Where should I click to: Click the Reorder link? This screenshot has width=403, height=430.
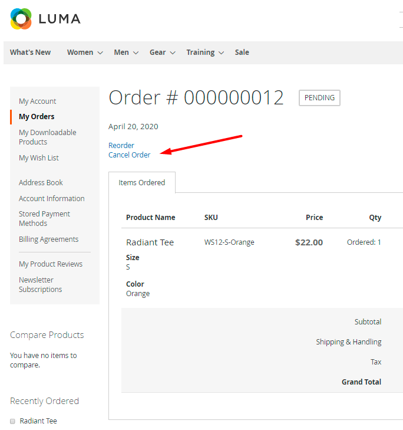pos(121,146)
